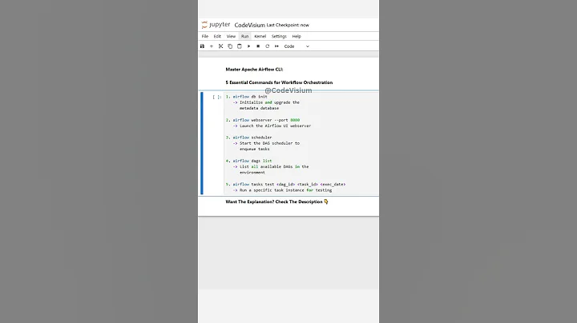Image resolution: width=577 pixels, height=323 pixels.
Task: Paste cell from clipboard icon
Action: pyautogui.click(x=239, y=46)
